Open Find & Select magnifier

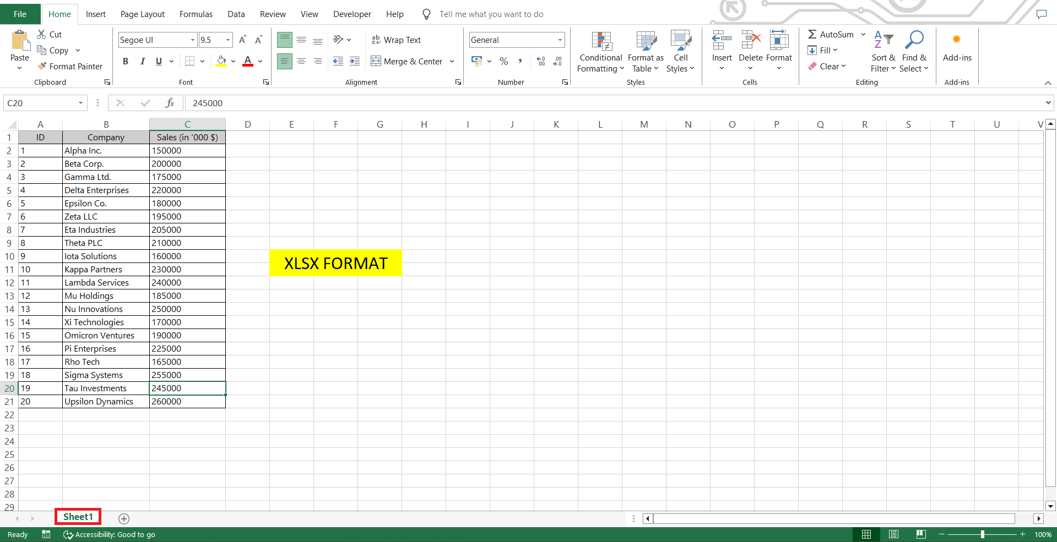point(914,52)
